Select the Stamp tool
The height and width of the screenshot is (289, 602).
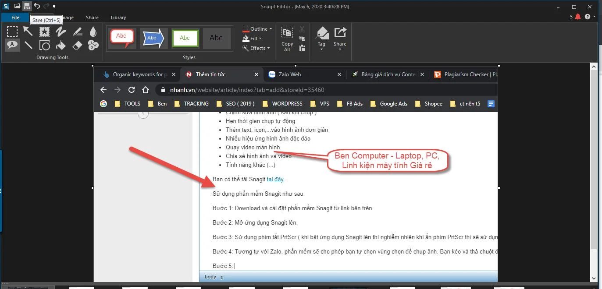(x=44, y=32)
